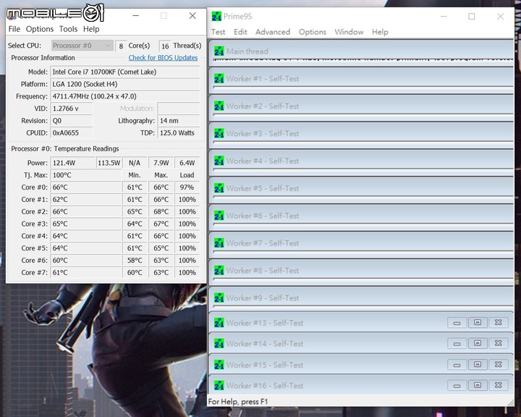Close the Worker #16 child window
Screen dimensions: 521x417
click(498, 385)
